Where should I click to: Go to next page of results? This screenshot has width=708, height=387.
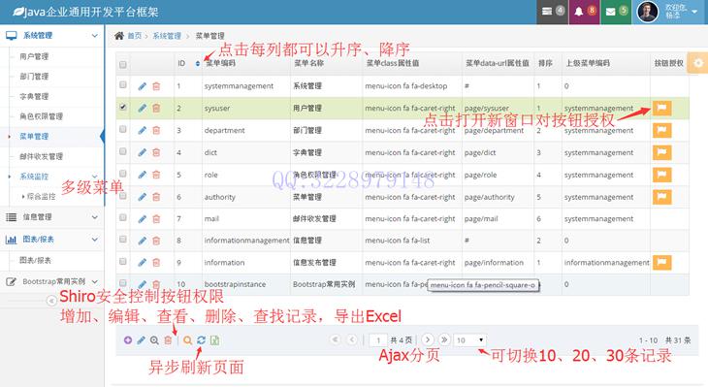coord(427,339)
